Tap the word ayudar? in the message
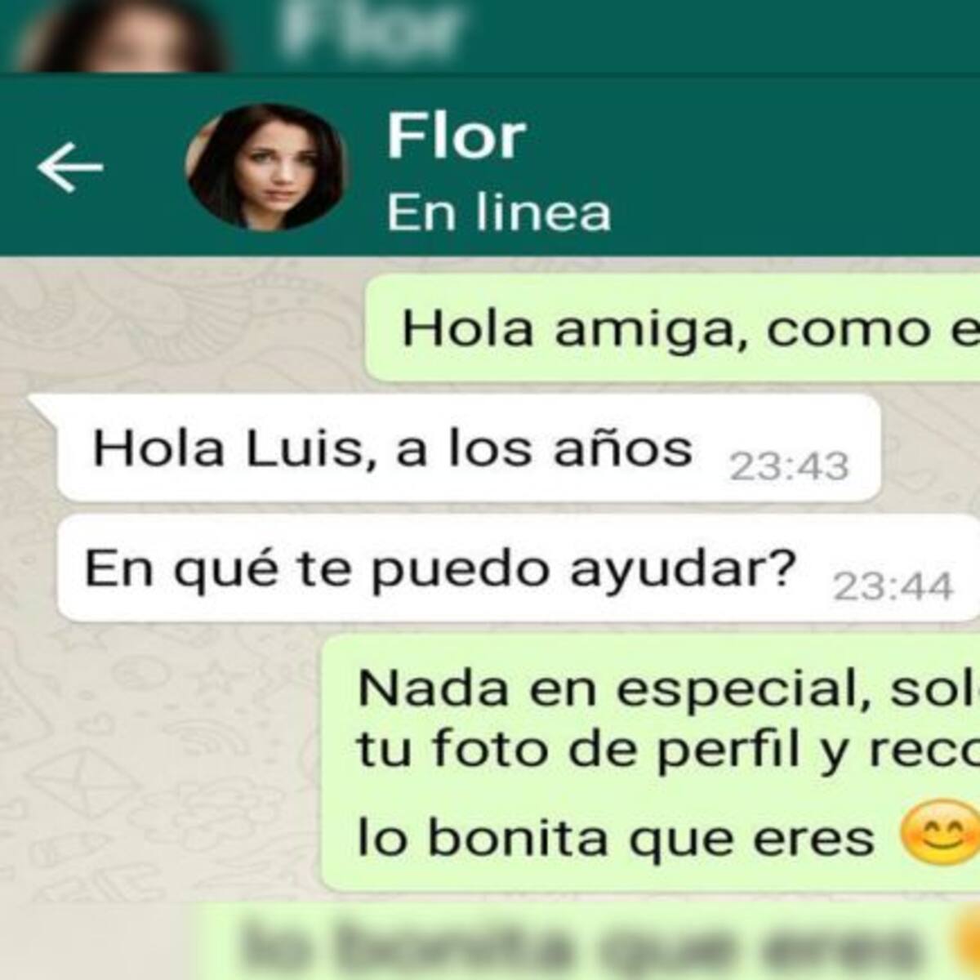This screenshot has height=980, width=980. coord(683,570)
